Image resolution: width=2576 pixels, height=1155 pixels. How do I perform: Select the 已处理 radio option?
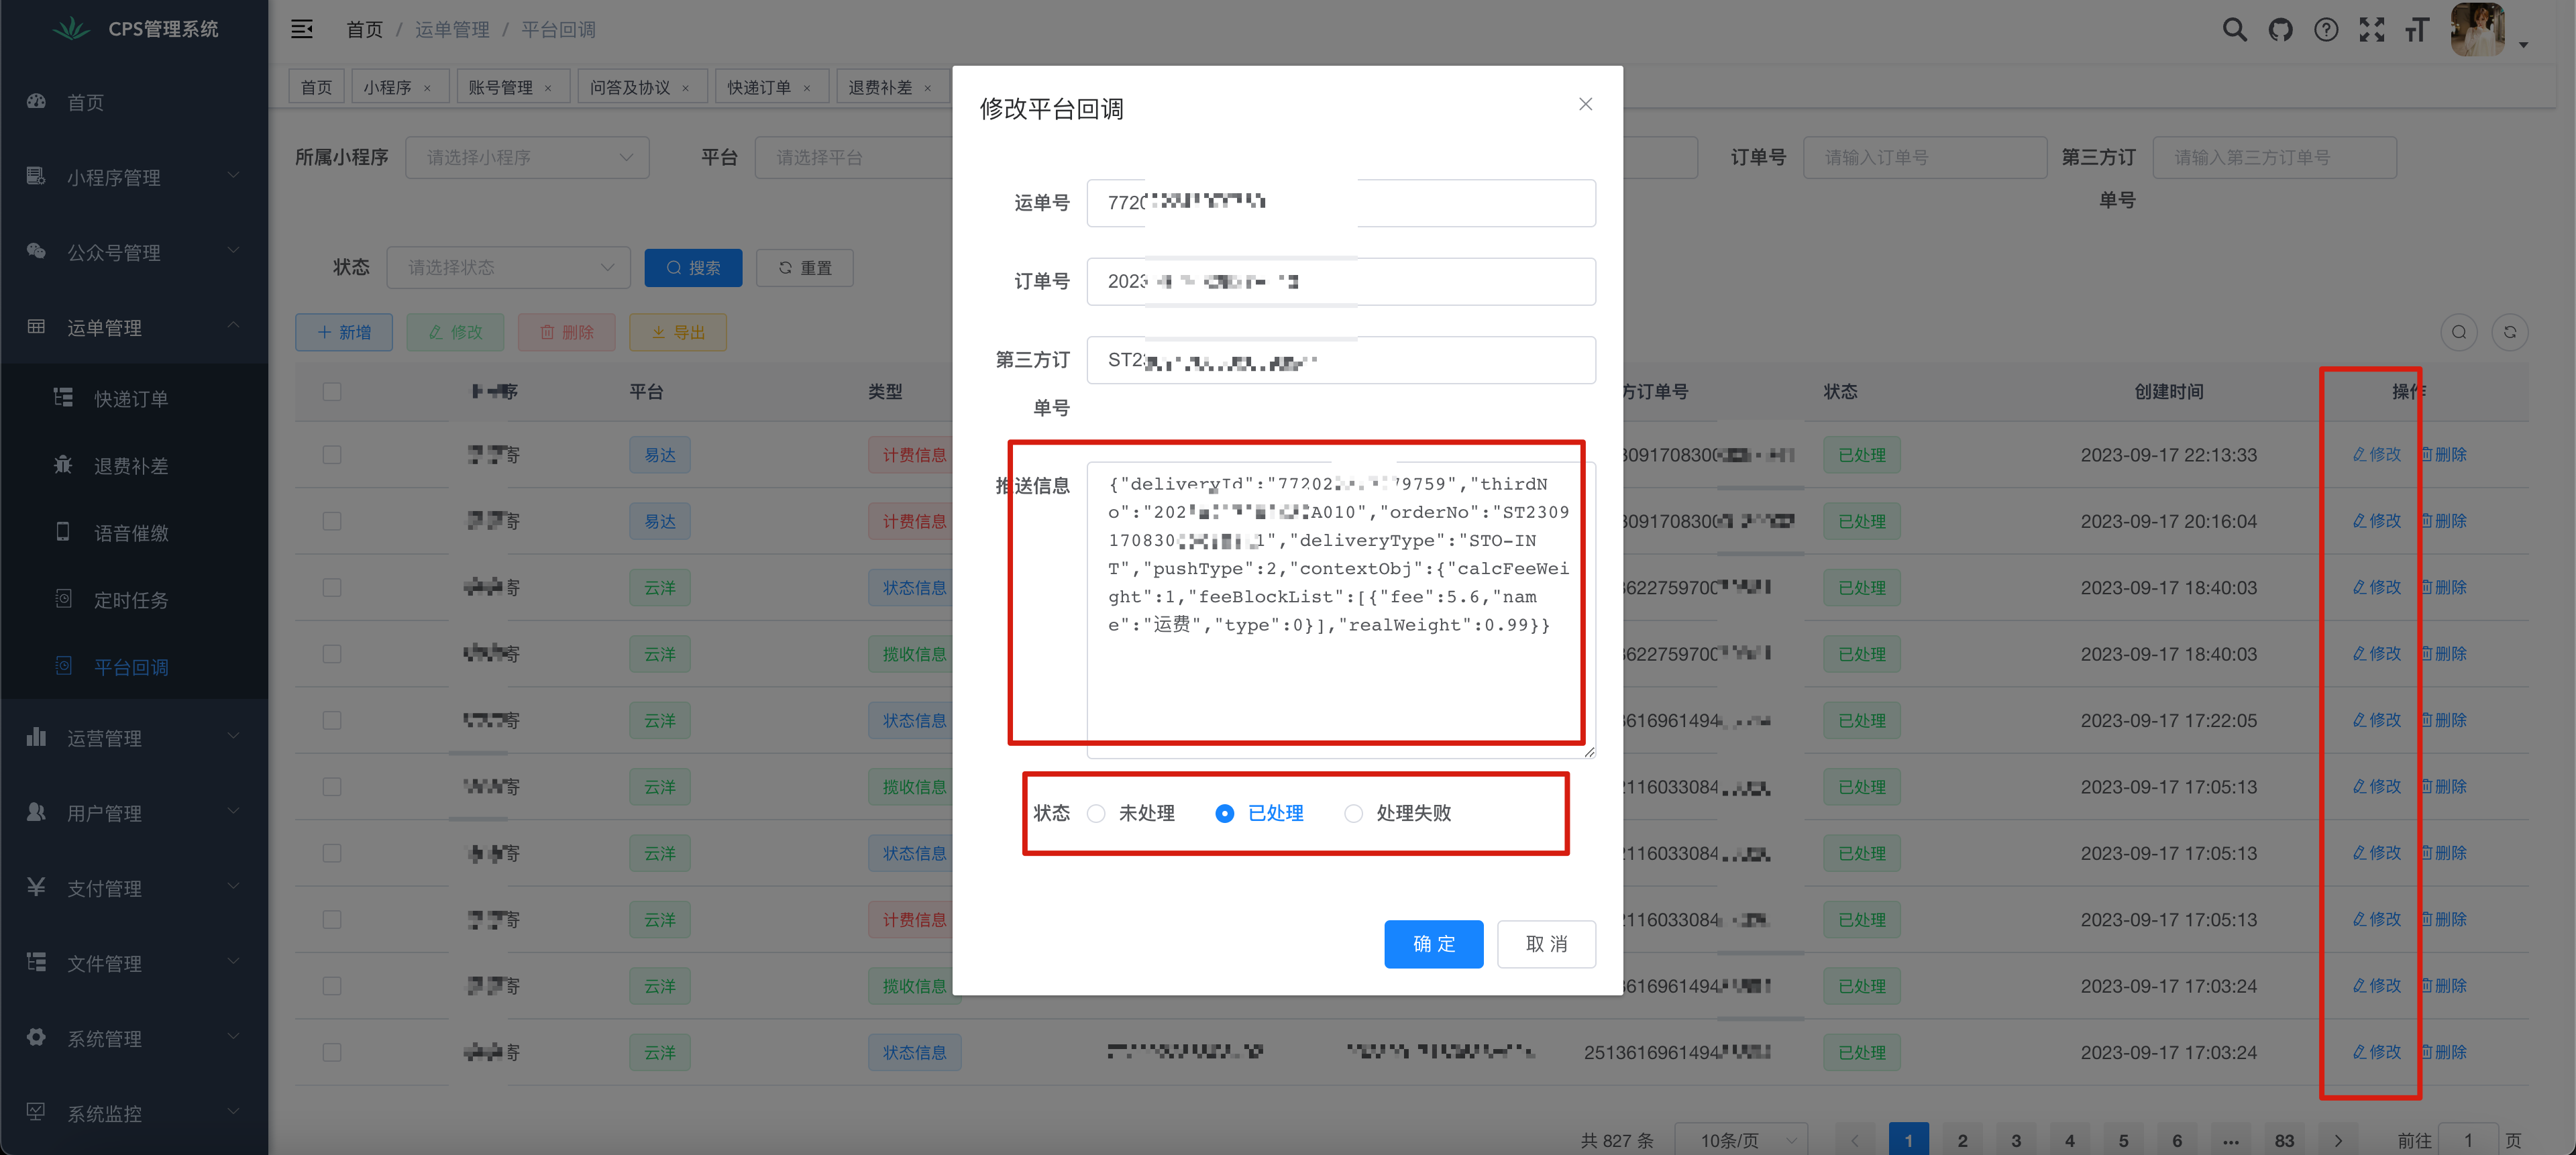1260,813
